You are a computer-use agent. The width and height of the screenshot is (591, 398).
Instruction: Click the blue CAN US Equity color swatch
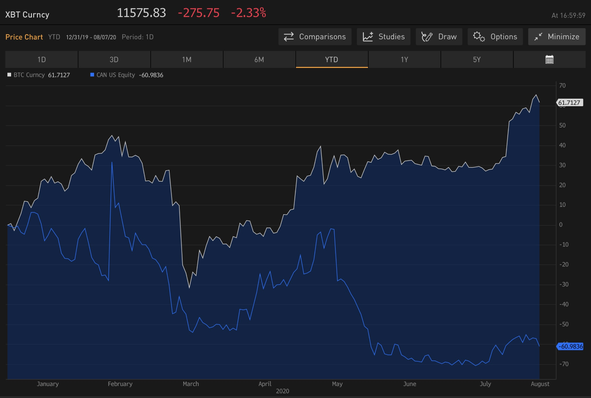pos(92,74)
